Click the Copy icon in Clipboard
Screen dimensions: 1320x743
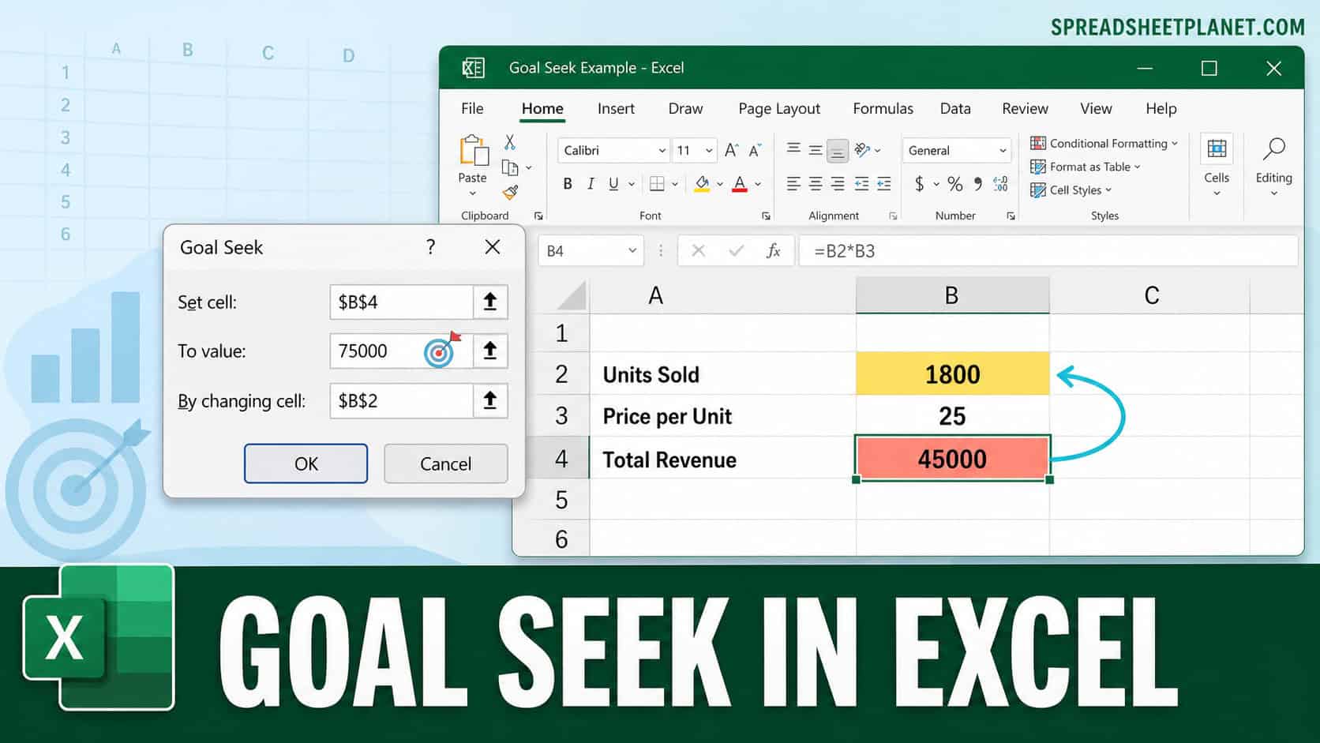[510, 167]
